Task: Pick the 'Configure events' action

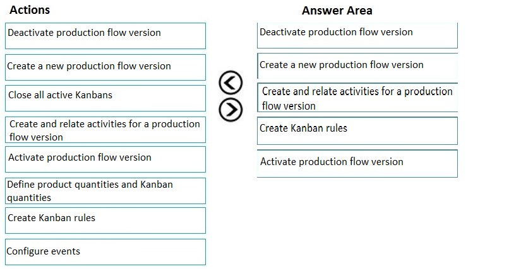Action: [x=105, y=252]
